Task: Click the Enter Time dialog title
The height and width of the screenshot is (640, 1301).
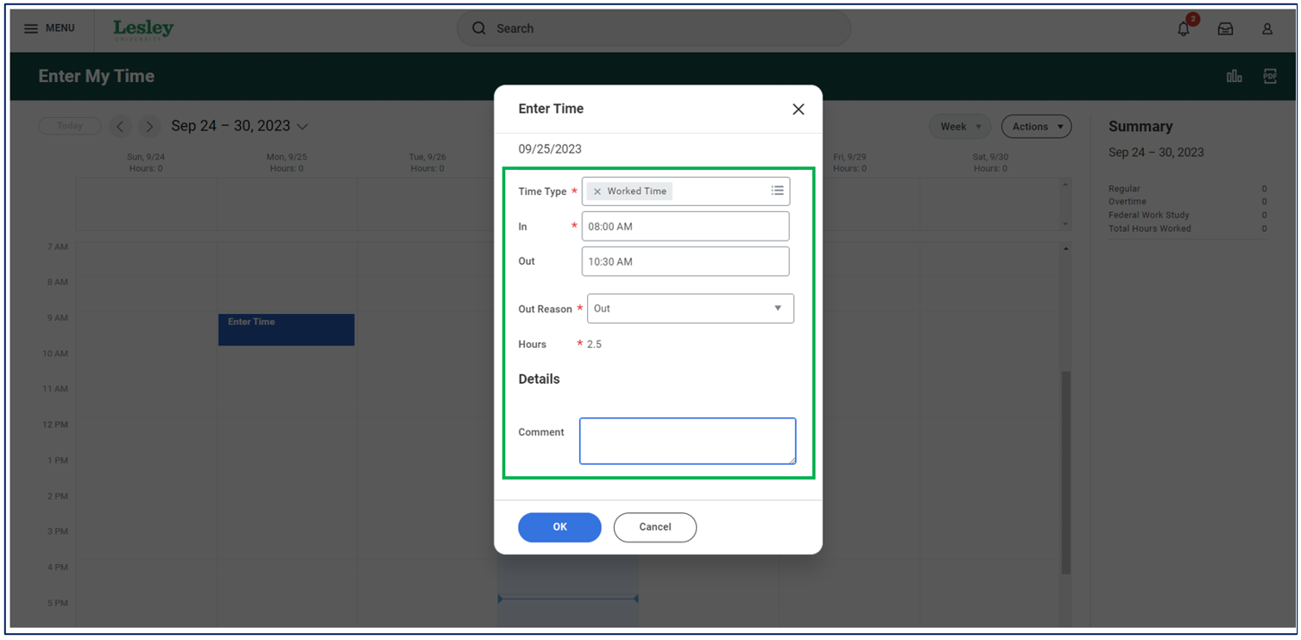Action: (x=551, y=109)
